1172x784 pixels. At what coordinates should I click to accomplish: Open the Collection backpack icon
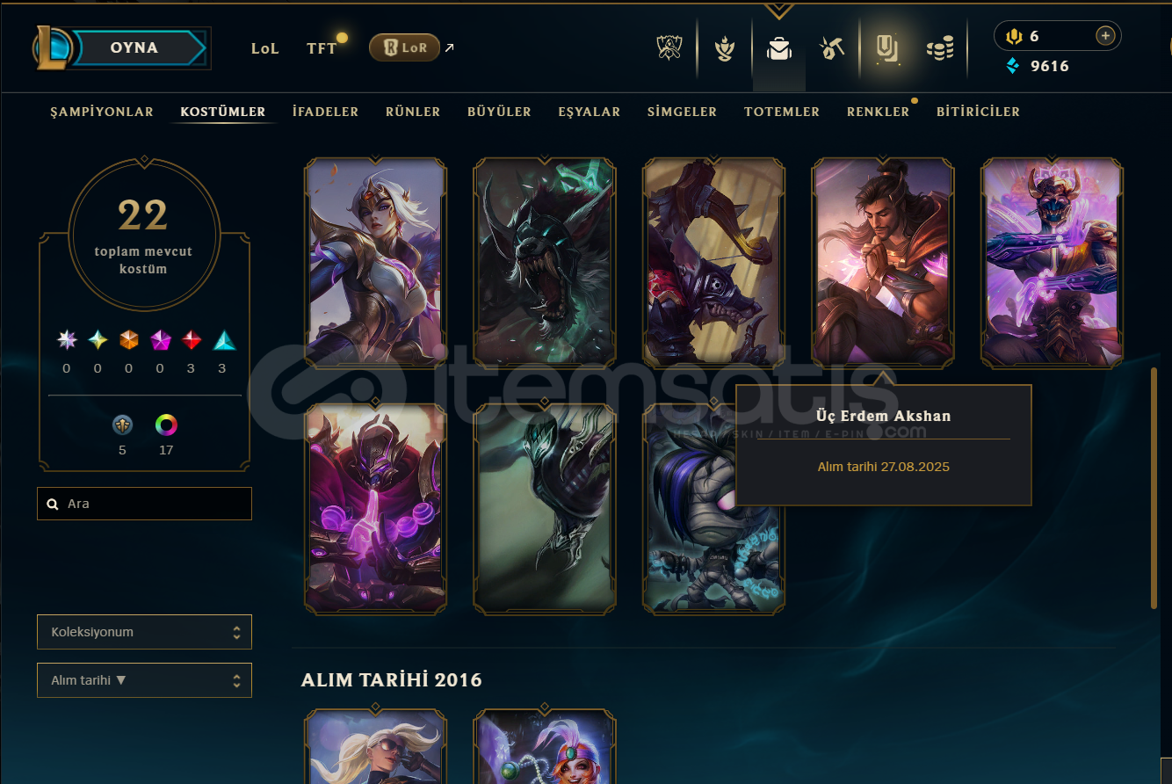778,48
